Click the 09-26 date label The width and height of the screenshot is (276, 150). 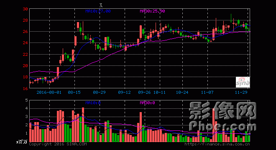pyautogui.click(x=144, y=92)
